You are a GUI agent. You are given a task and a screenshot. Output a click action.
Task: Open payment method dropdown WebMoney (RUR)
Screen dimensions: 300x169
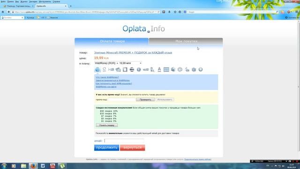coord(118,63)
